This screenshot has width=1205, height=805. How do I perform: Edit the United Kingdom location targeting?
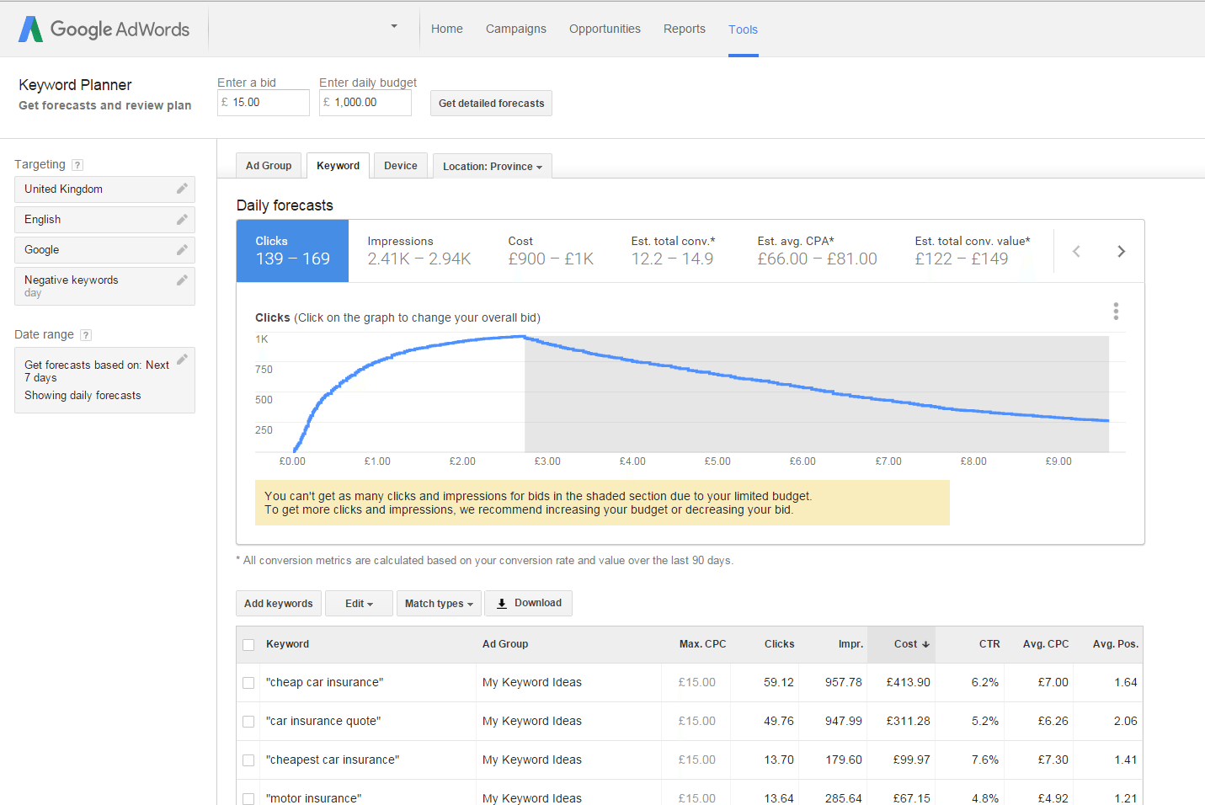[181, 189]
